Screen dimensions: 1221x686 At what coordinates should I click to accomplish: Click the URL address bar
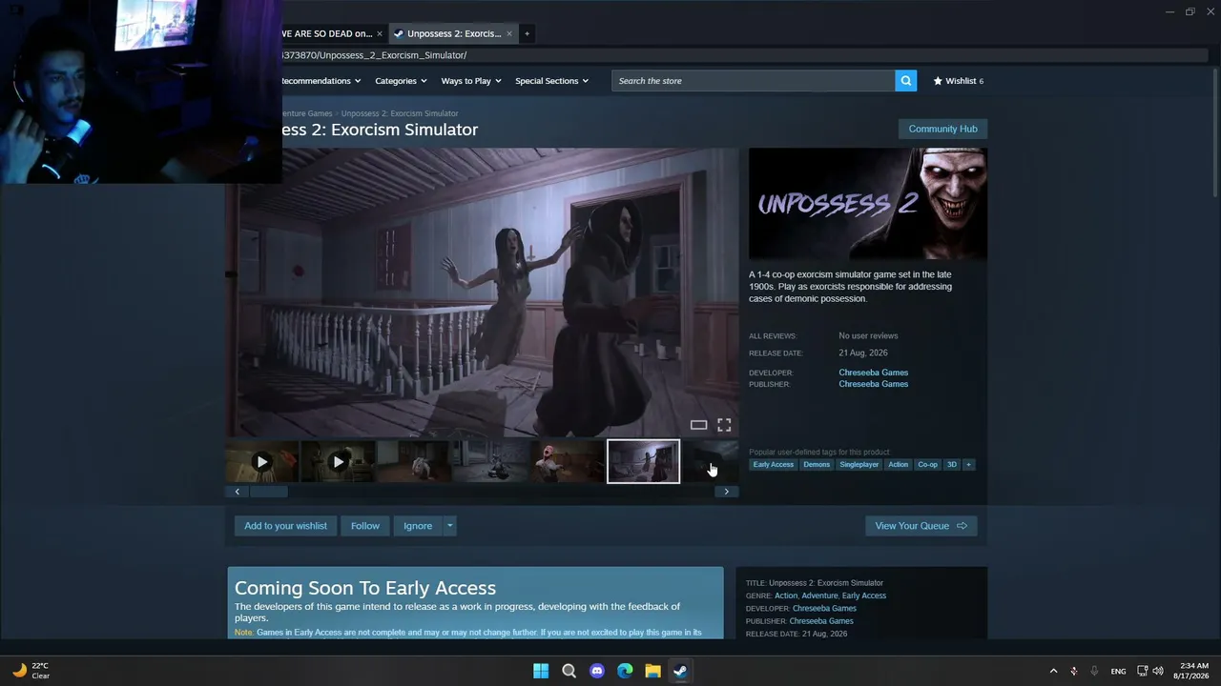(744, 55)
